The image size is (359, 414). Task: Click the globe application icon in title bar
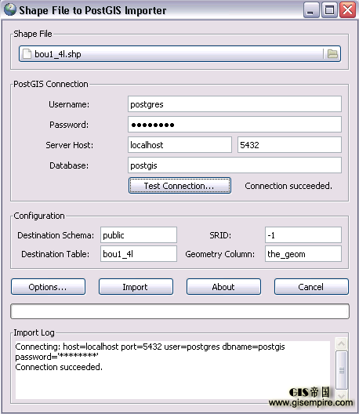click(9, 9)
